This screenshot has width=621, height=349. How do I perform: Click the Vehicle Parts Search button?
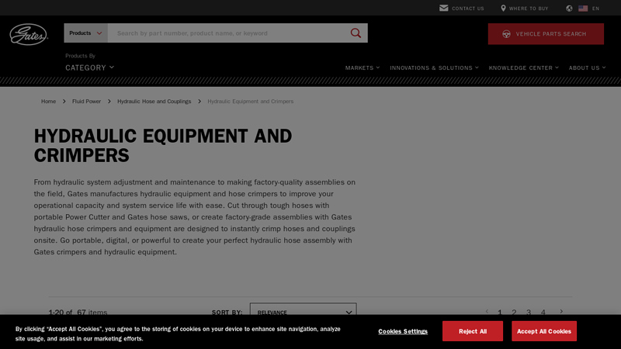[x=546, y=34]
